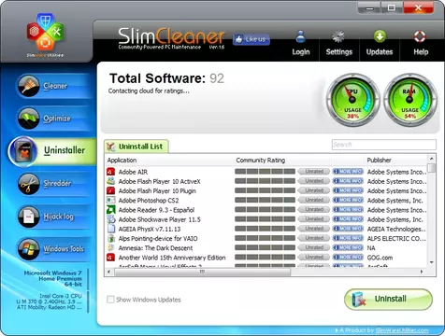445x336 pixels.
Task: Click the list's scroll down arrow
Action: [x=432, y=263]
